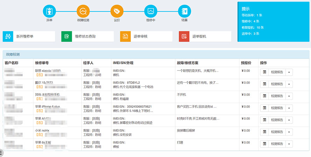The height and width of the screenshot is (157, 311).
Task: Click the 维修中: 4 条 hint line
Action: (x=250, y=21)
